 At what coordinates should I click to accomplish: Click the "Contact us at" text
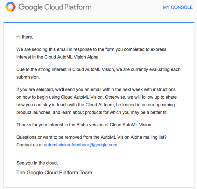pyautogui.click(x=29, y=145)
